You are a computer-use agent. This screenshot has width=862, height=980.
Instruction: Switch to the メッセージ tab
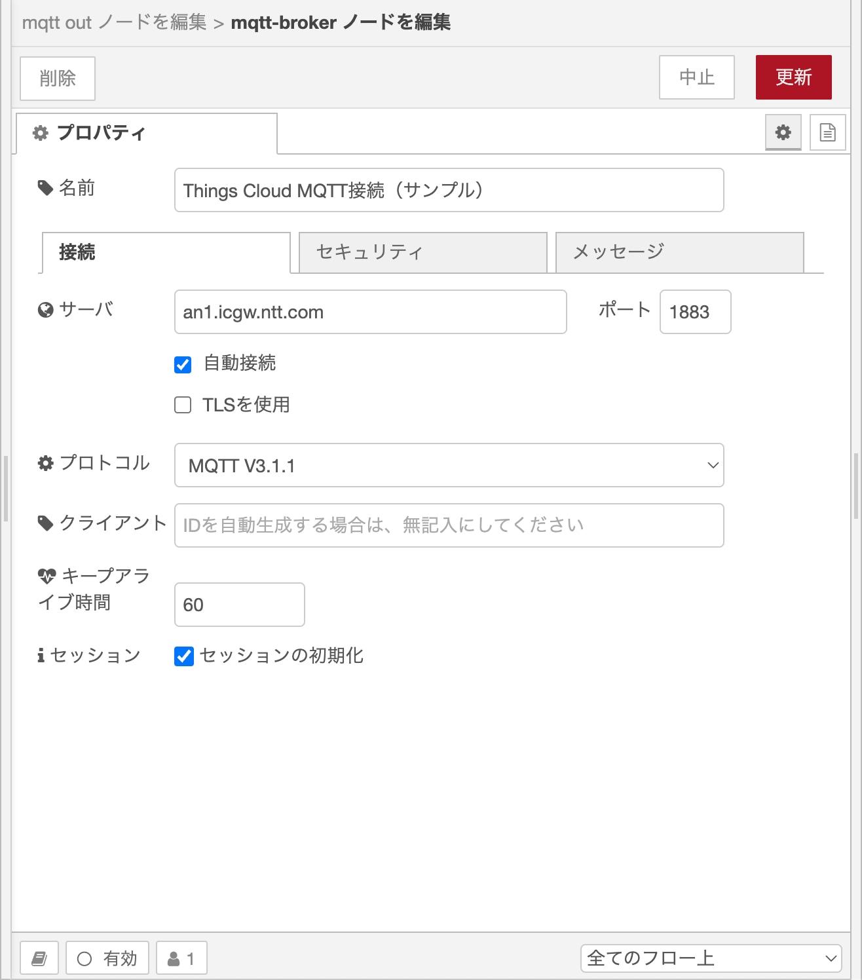pos(679,252)
